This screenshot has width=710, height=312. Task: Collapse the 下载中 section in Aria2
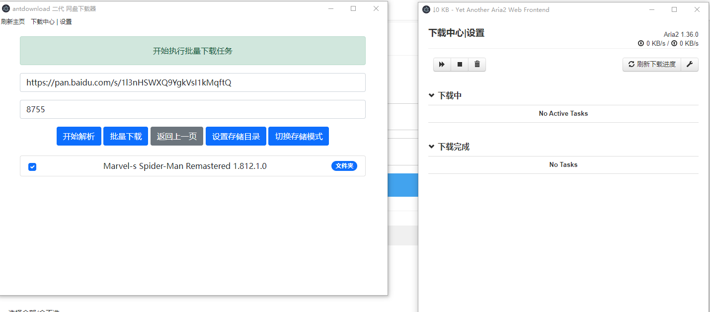[431, 95]
